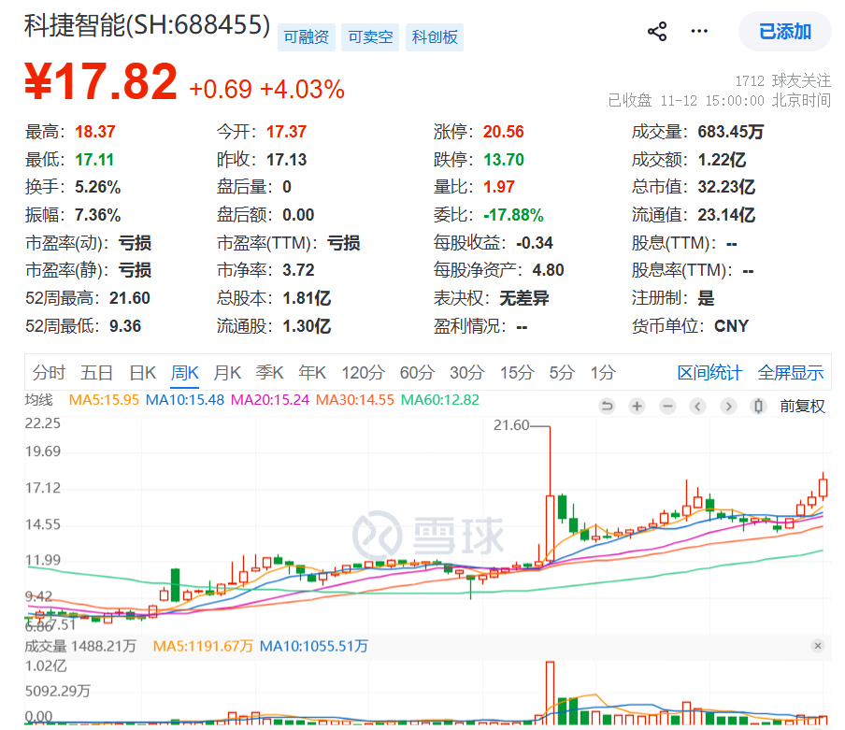Click the 量比 value 1.97
This screenshot has width=845, height=730.
click(499, 186)
